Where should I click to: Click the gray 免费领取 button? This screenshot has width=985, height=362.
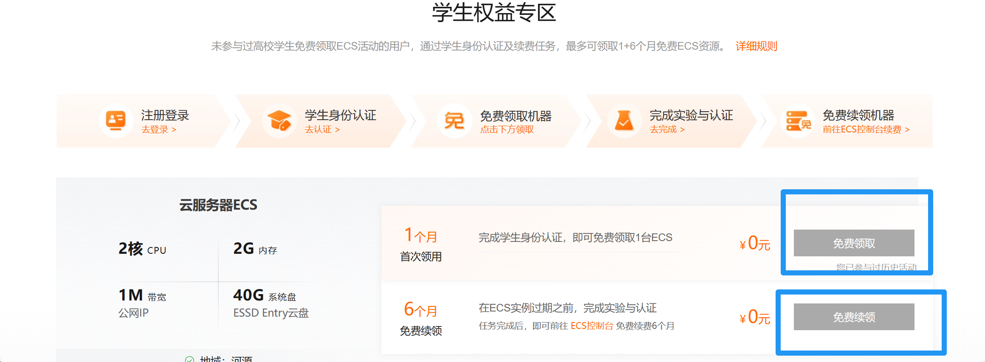pyautogui.click(x=854, y=243)
